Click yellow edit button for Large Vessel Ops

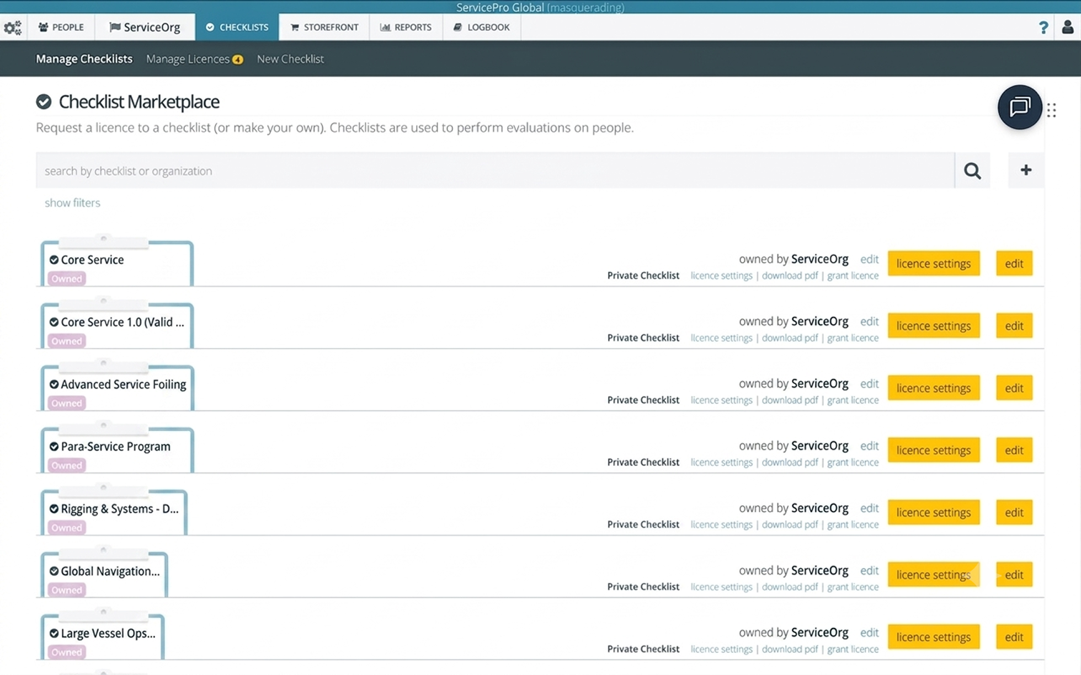(x=1014, y=637)
